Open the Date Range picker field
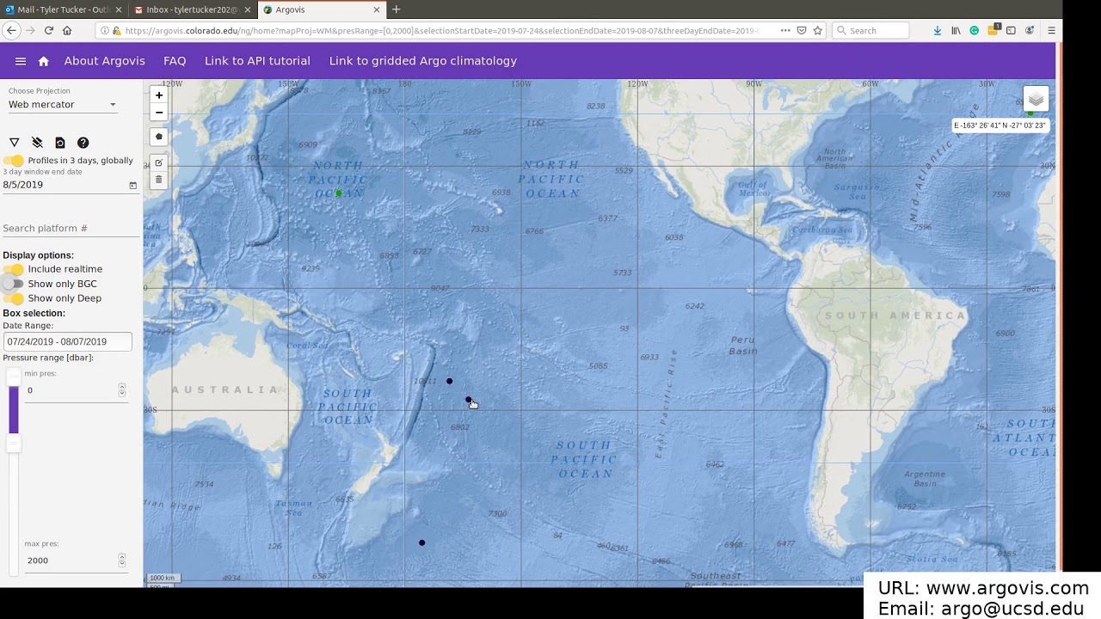The height and width of the screenshot is (619, 1101). click(x=67, y=342)
